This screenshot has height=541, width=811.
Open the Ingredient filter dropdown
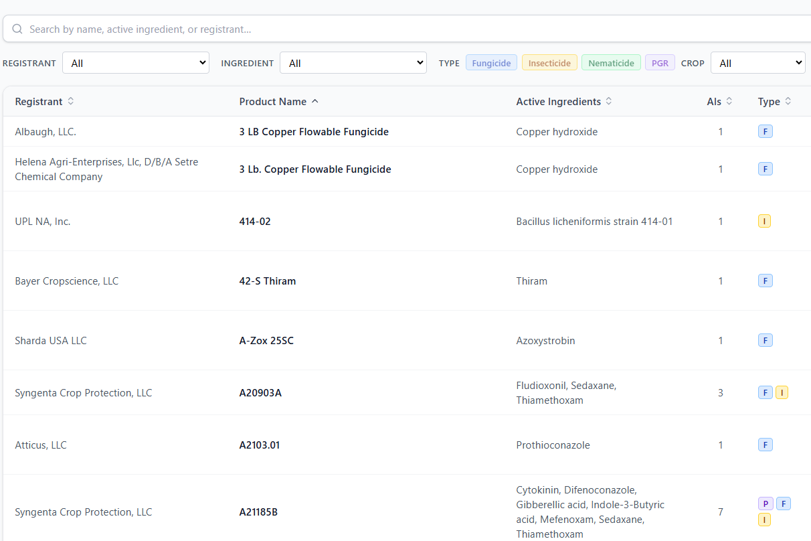coord(353,63)
